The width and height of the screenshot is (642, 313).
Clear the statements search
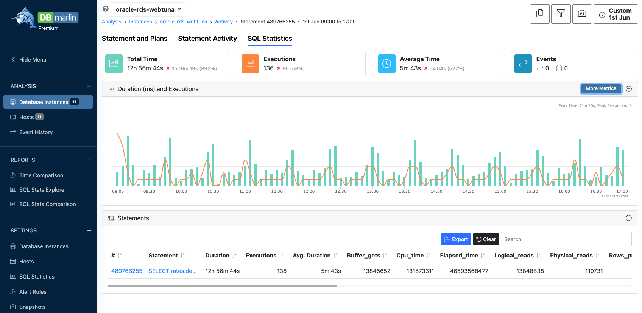[486, 239]
